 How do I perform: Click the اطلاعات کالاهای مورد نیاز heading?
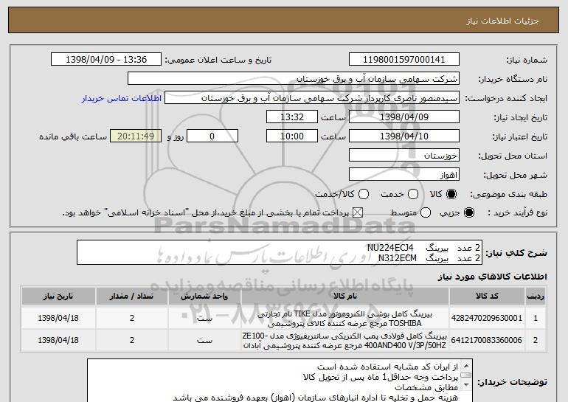[x=493, y=277]
